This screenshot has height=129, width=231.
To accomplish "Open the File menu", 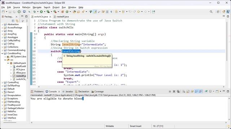I will coord(3,7).
